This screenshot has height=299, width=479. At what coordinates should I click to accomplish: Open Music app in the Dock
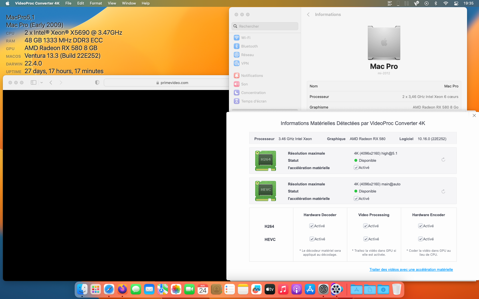click(283, 290)
